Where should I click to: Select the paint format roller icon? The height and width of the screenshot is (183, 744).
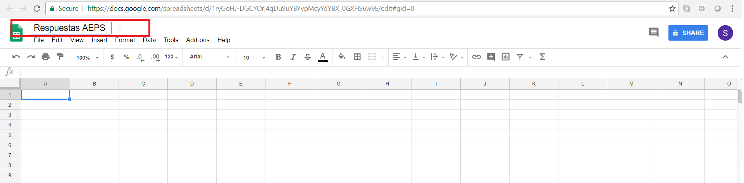pos(60,57)
